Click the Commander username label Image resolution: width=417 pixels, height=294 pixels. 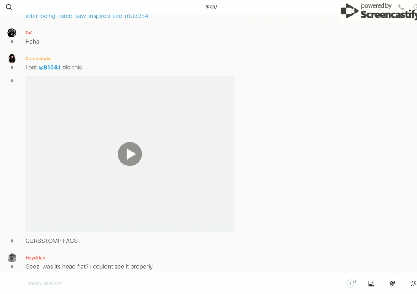point(39,58)
